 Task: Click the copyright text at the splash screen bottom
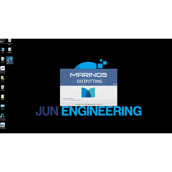coord(89,104)
